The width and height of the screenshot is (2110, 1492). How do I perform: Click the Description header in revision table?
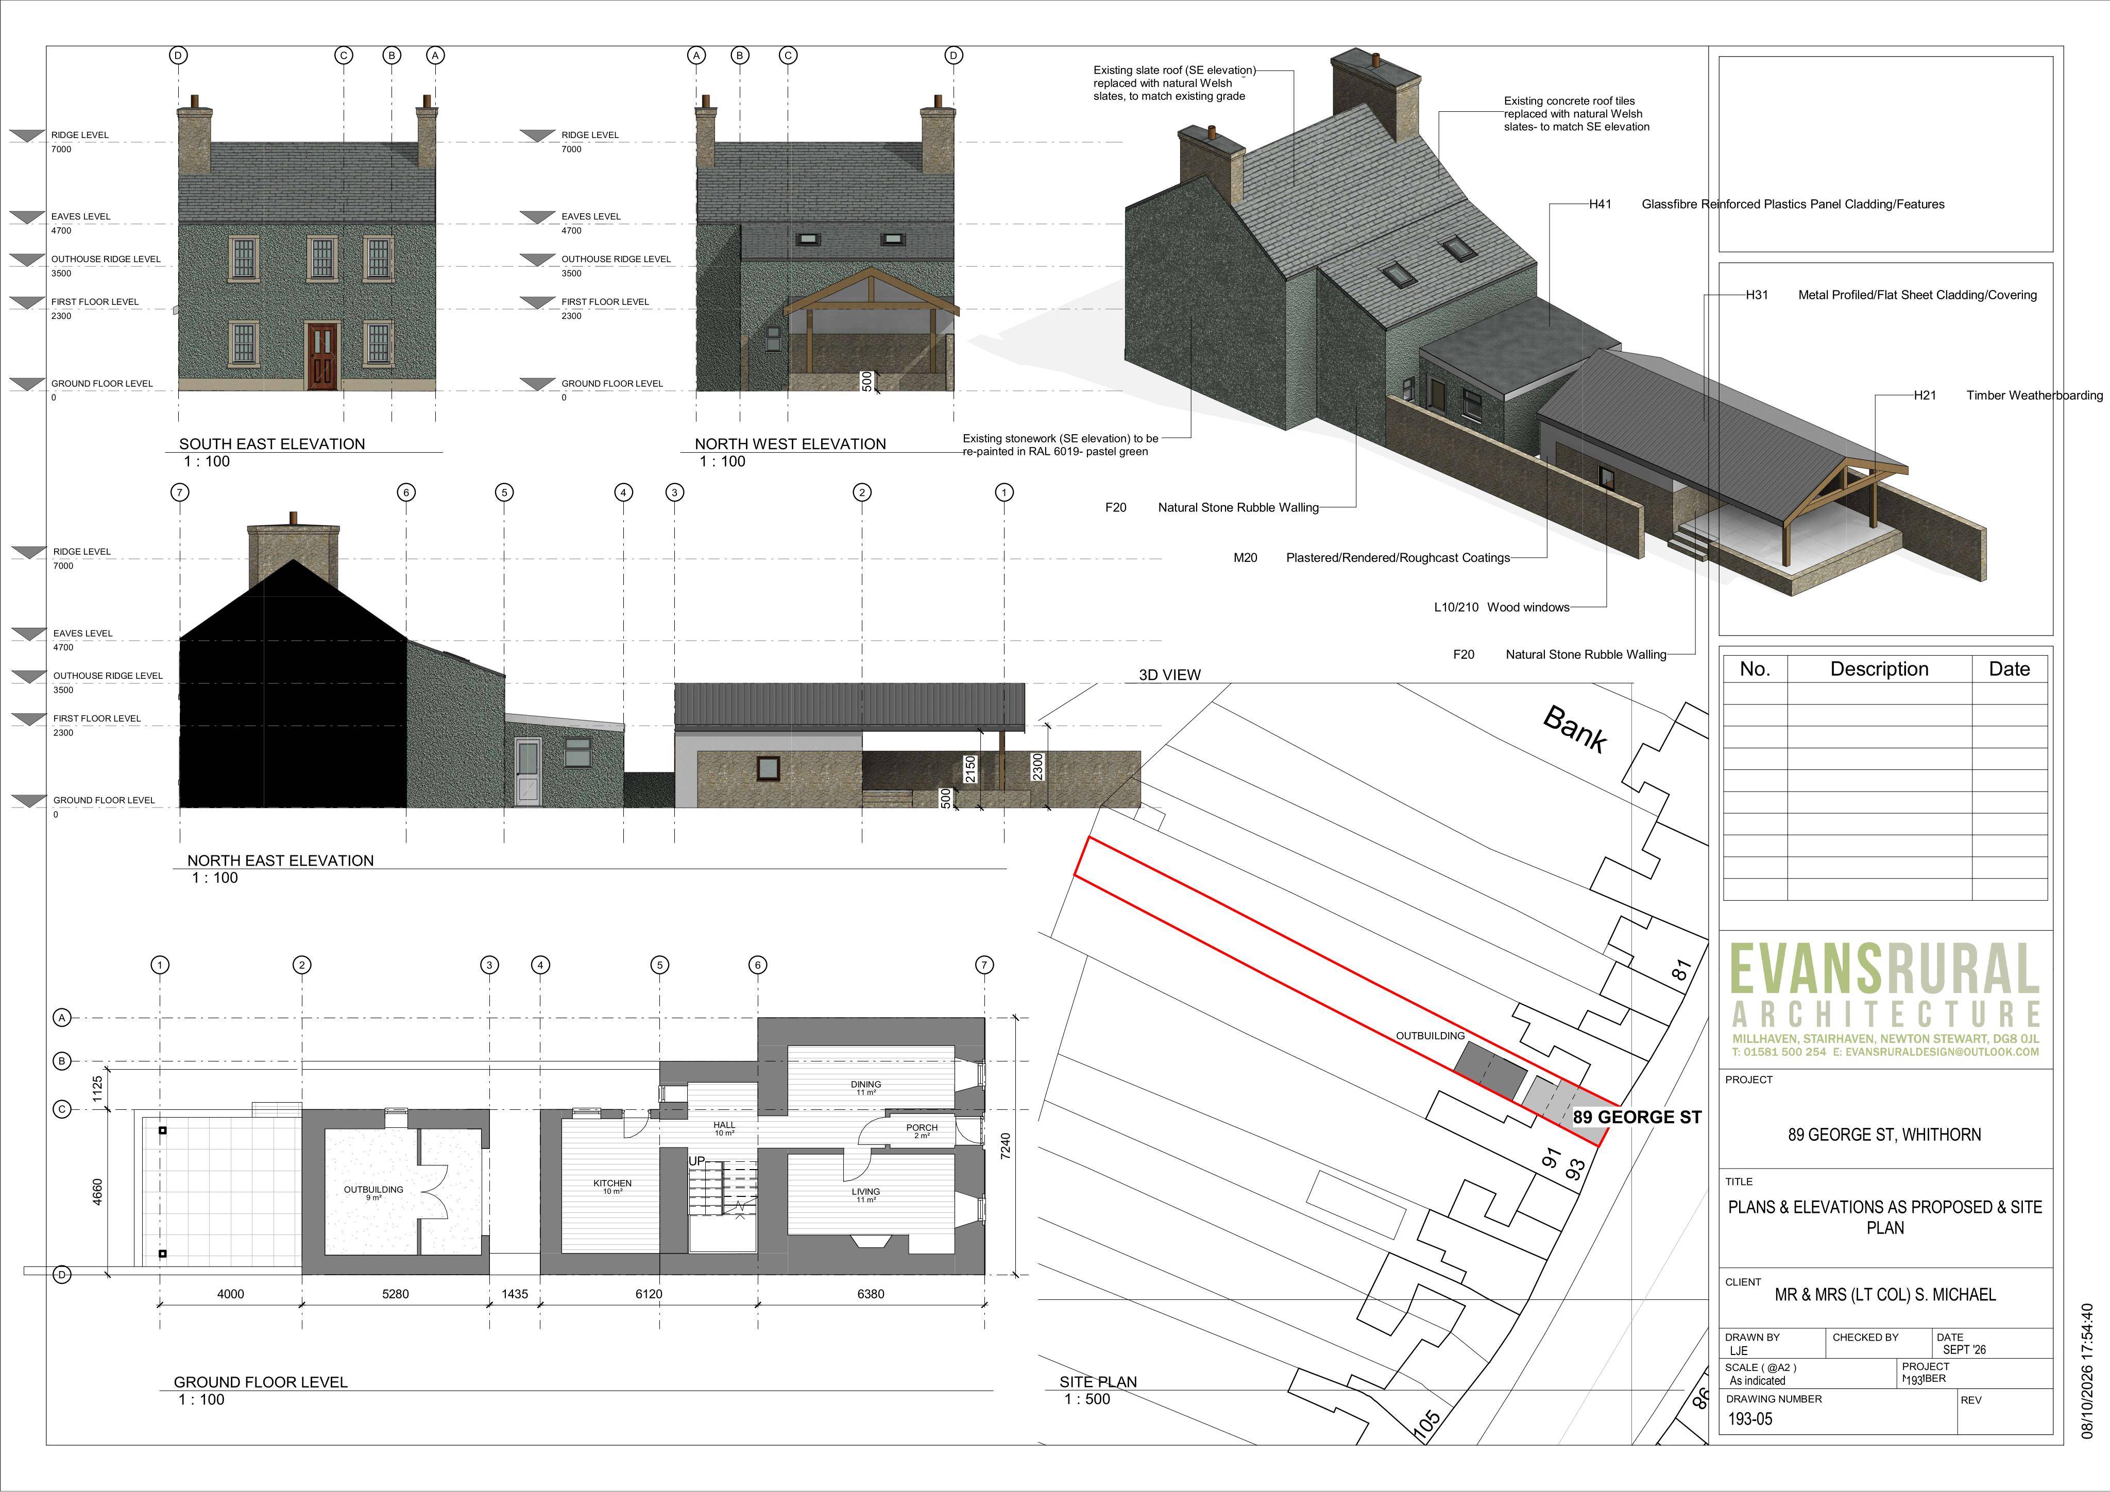[x=1879, y=669]
